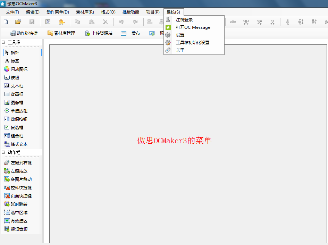Select the 组合框 combo box tool
The height and width of the screenshot is (245, 328).
pyautogui.click(x=14, y=136)
